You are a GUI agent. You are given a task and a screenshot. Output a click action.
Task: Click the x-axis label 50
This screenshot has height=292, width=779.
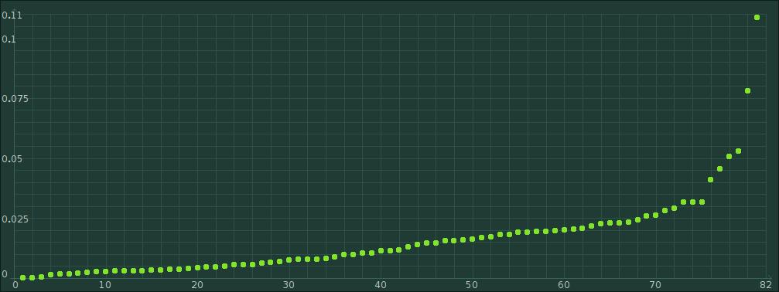coord(472,285)
